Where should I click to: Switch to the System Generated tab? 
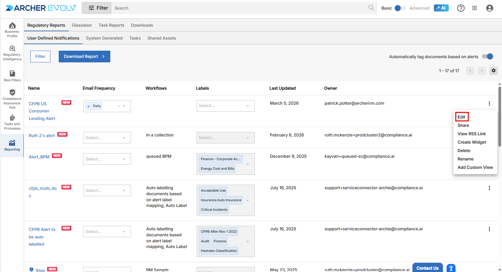coord(104,38)
